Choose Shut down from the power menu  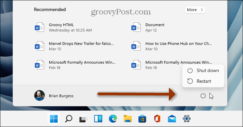tap(203, 70)
